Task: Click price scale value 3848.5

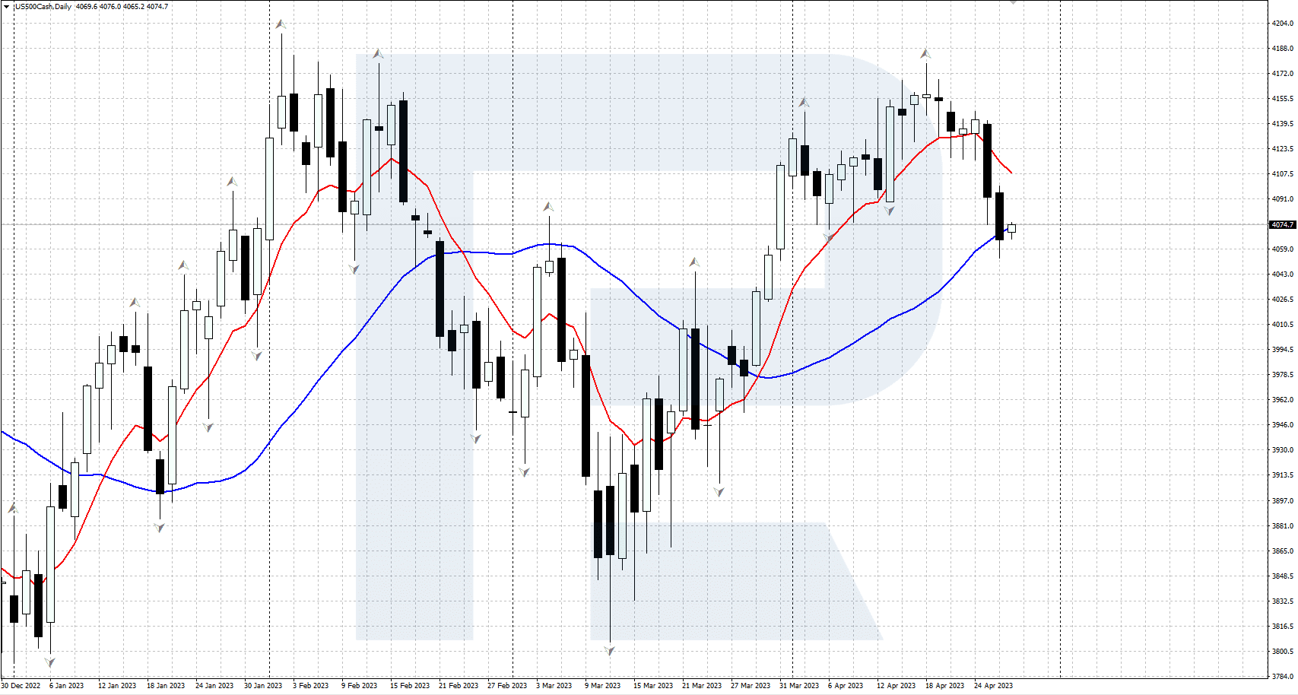Action: pos(1283,576)
